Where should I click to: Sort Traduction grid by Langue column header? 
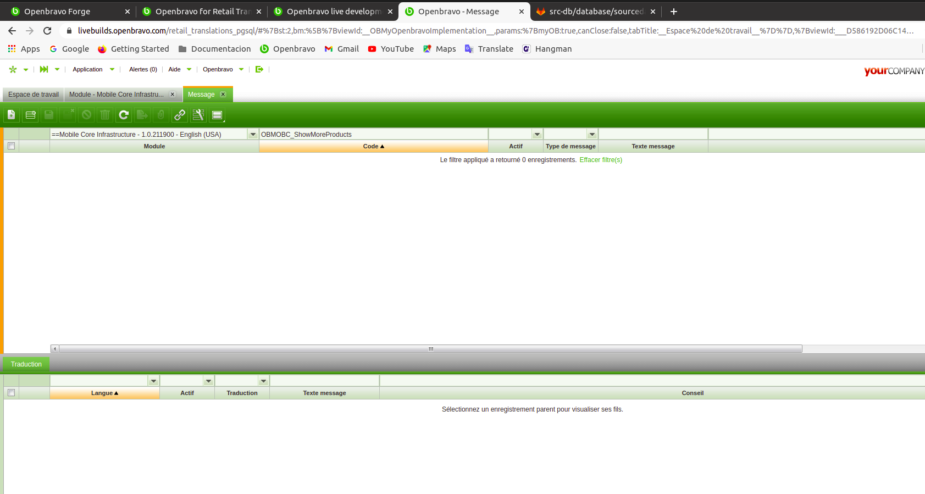pos(104,393)
